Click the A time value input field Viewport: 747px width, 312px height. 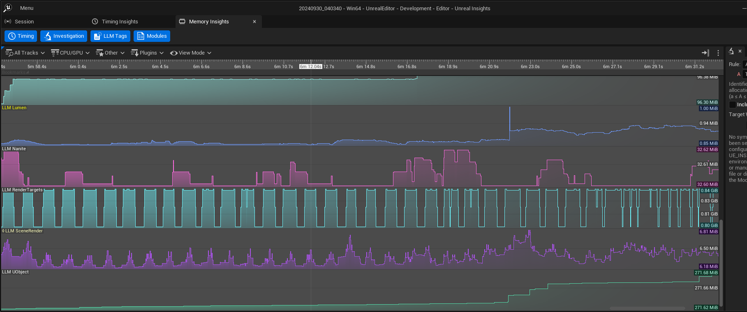(745, 74)
